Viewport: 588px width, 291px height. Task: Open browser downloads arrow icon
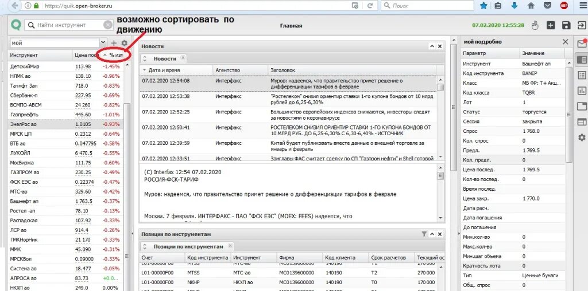coord(514,6)
